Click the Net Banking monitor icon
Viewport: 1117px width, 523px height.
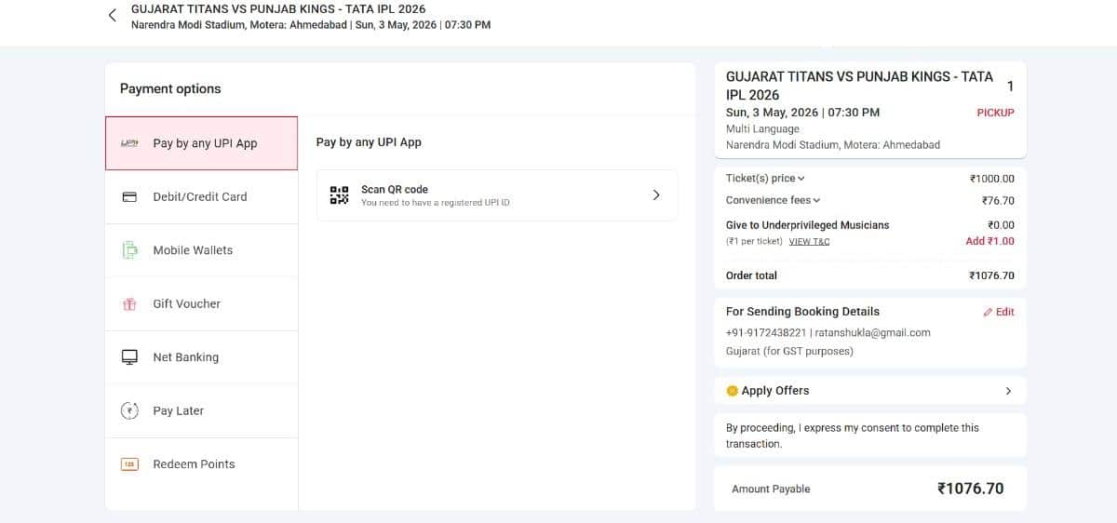tap(130, 357)
